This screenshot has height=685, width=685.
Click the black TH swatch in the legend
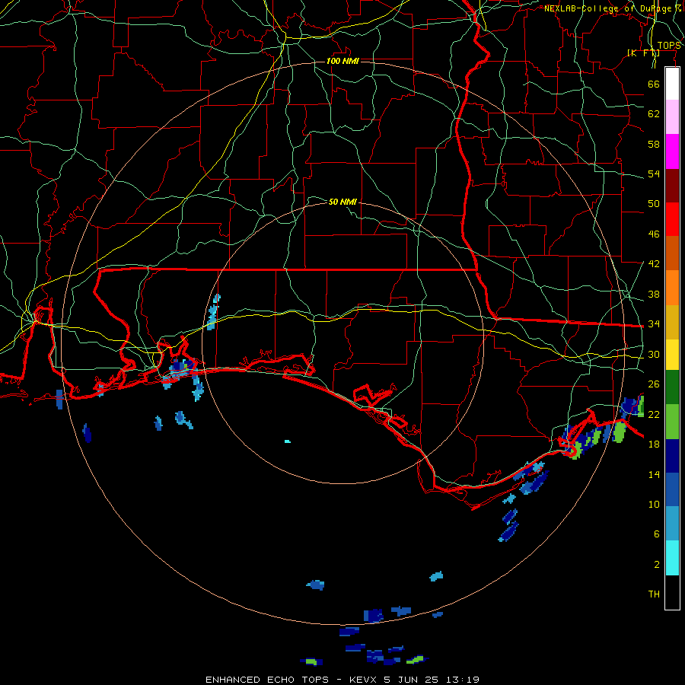click(x=672, y=592)
